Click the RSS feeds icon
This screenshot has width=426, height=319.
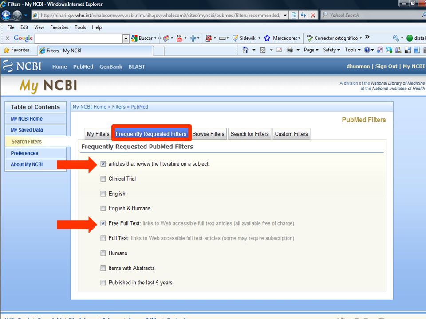coord(263,50)
